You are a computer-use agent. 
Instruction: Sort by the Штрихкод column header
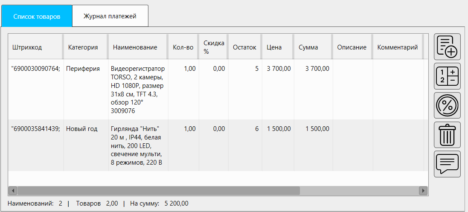(27, 47)
